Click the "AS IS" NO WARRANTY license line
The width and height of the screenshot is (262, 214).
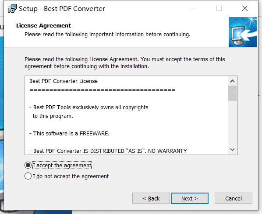click(108, 151)
